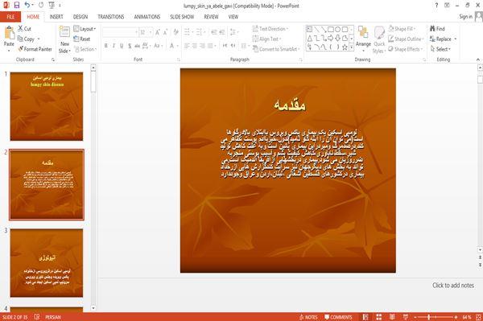Toggle Italic formatting button
The image size is (483, 321).
[x=114, y=46]
